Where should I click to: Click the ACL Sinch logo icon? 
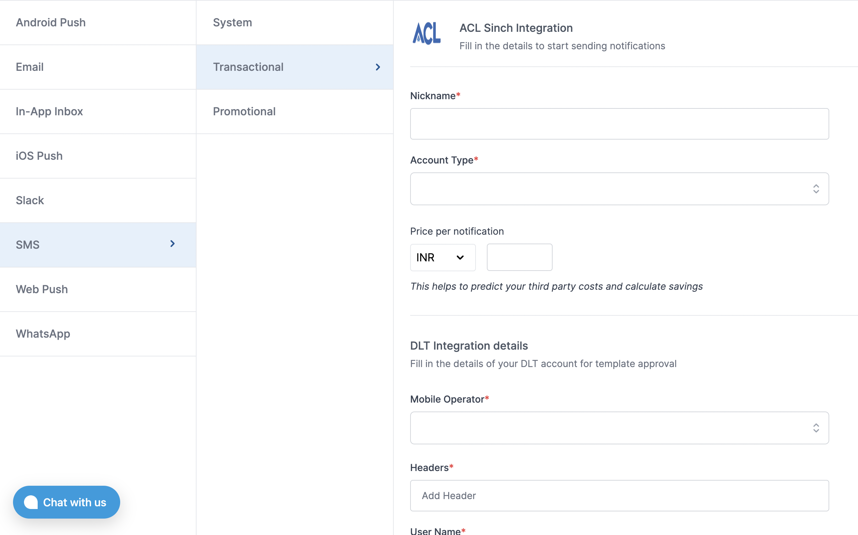pyautogui.click(x=426, y=34)
